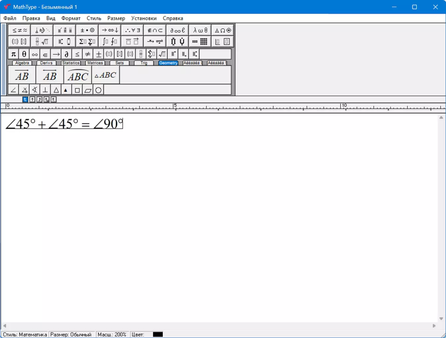Select the left-justified tab stop

[x=25, y=99]
